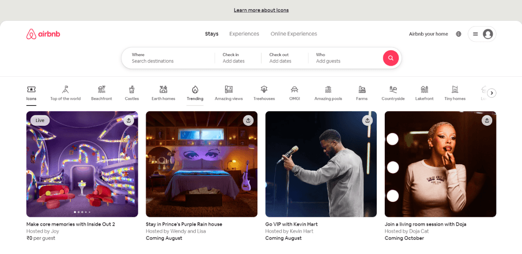Image resolution: width=522 pixels, height=254 pixels.
Task: Open Airbnb your home link
Action: [429, 34]
